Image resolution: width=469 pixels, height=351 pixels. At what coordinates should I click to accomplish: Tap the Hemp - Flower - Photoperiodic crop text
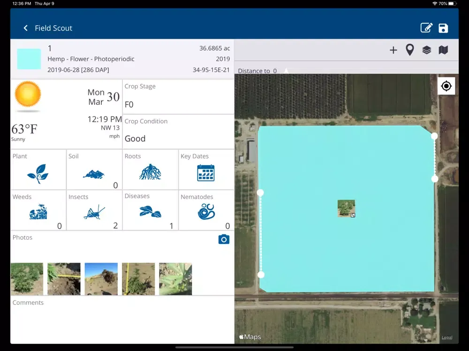91,59
